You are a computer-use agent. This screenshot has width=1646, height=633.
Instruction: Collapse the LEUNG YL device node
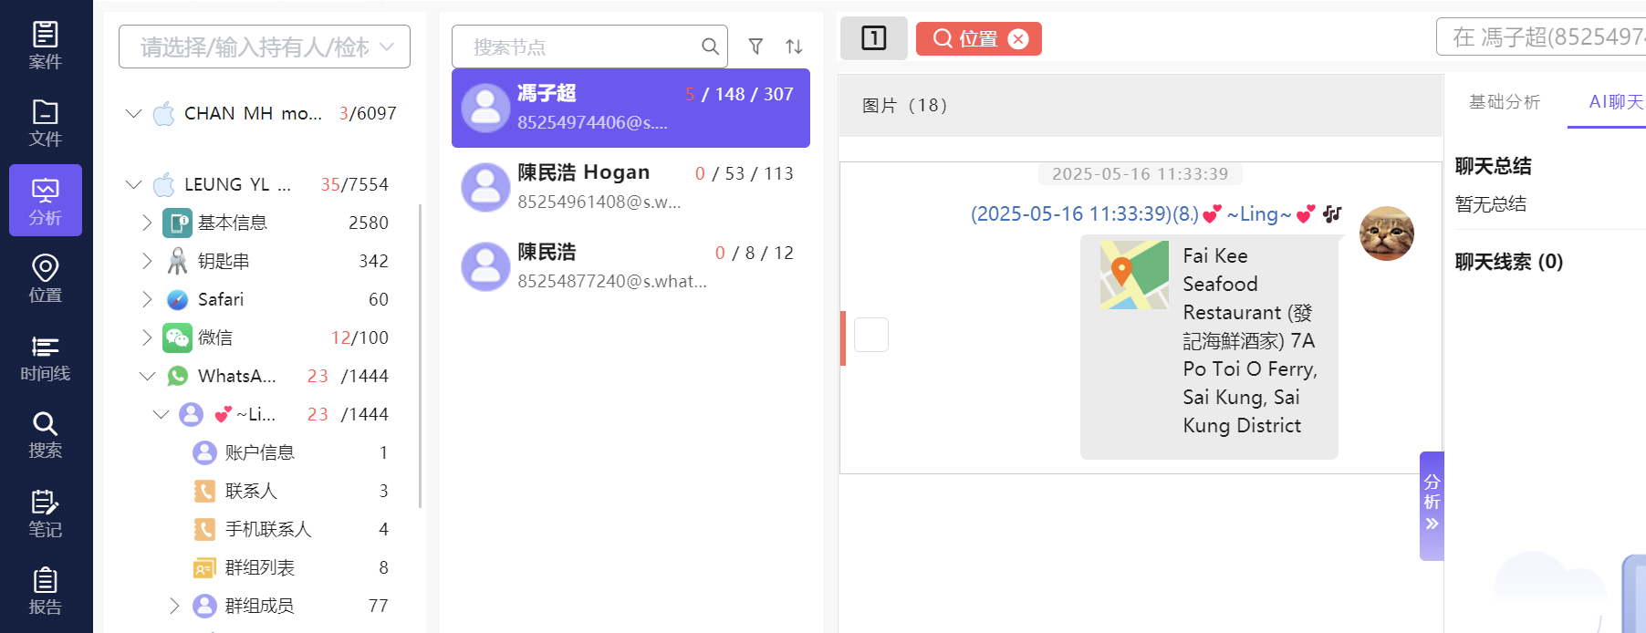pyautogui.click(x=134, y=184)
